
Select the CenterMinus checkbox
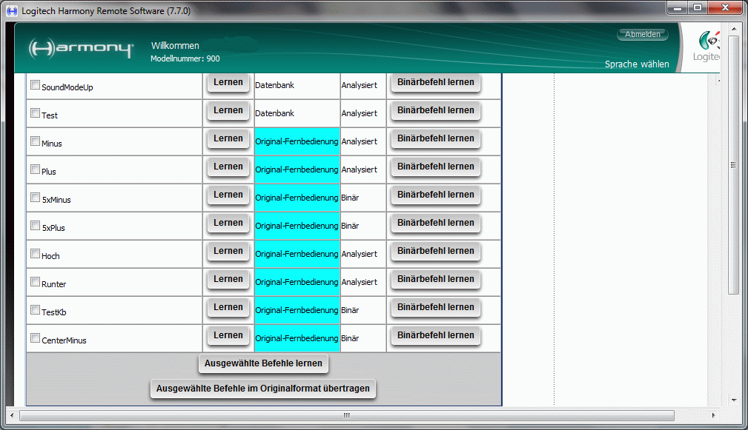35,338
